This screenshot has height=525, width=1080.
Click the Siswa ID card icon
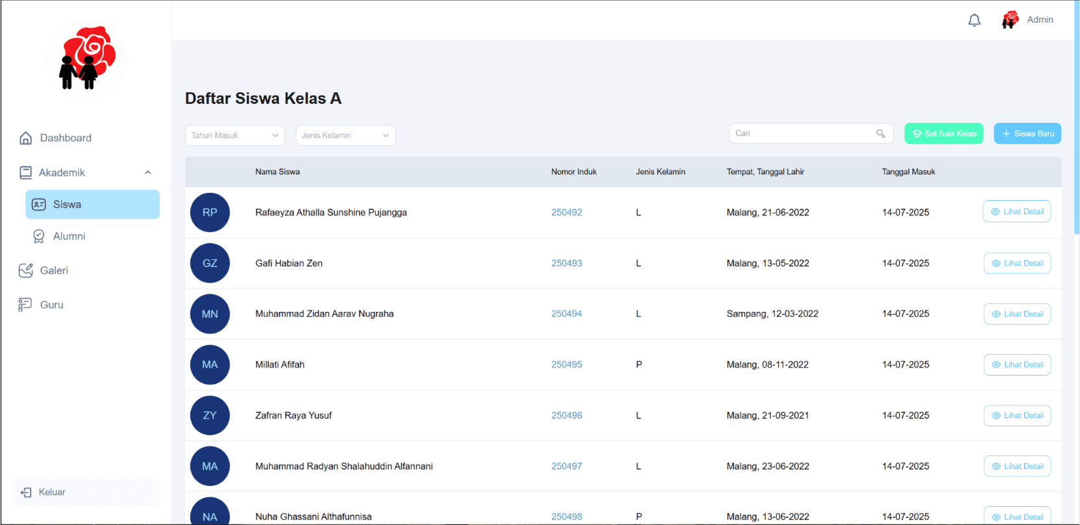pyautogui.click(x=39, y=204)
